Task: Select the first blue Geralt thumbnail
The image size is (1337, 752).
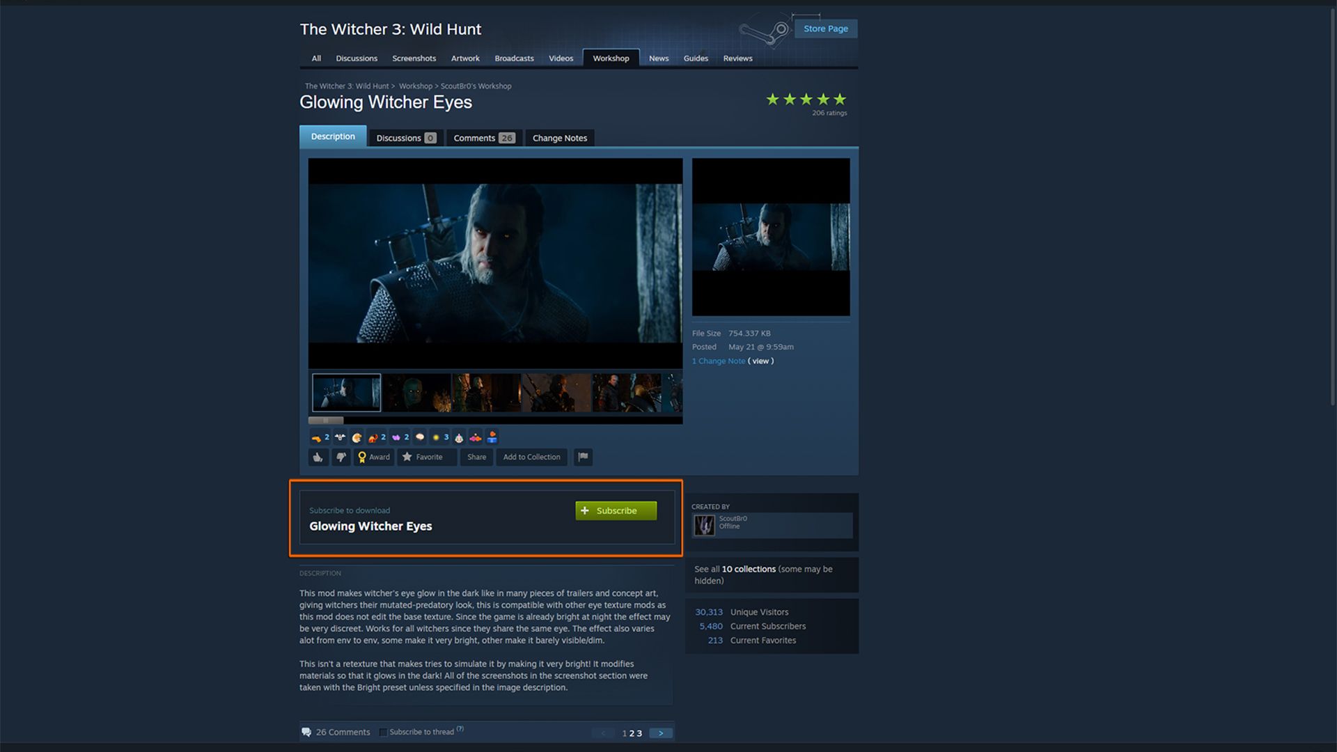Action: [x=347, y=393]
